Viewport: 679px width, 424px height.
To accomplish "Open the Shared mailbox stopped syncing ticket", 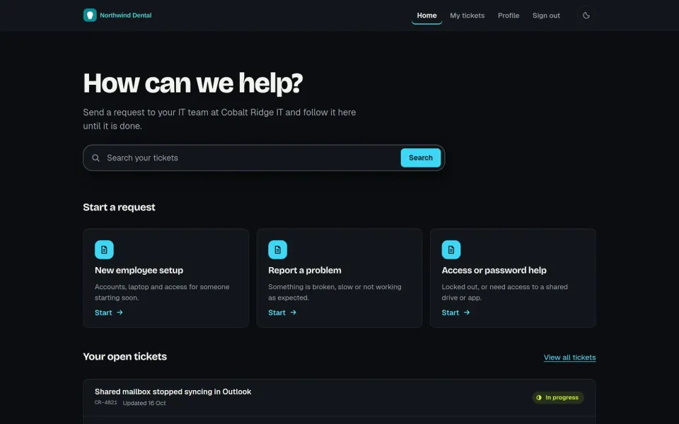I will 339,397.
